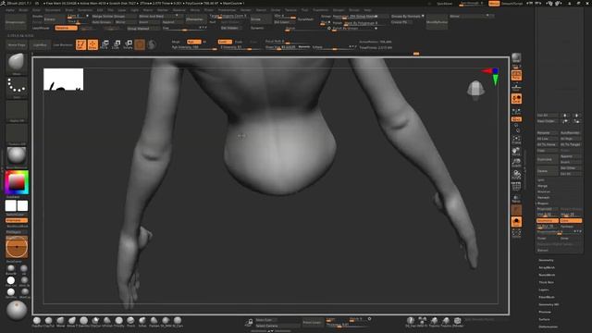This screenshot has height=333, width=592.
Task: Expand the NanoMesh subpalette
Action: pos(547,275)
